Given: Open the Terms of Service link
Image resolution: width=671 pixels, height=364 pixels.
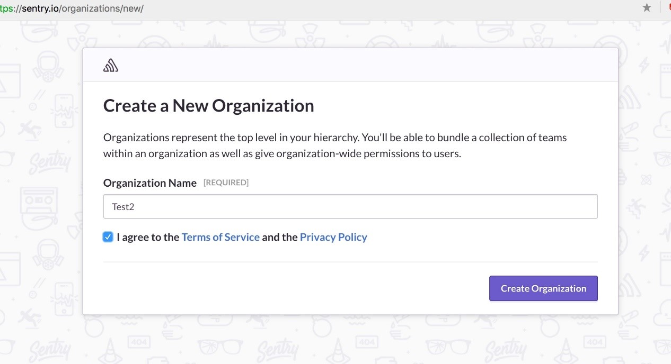Looking at the screenshot, I should tap(220, 237).
